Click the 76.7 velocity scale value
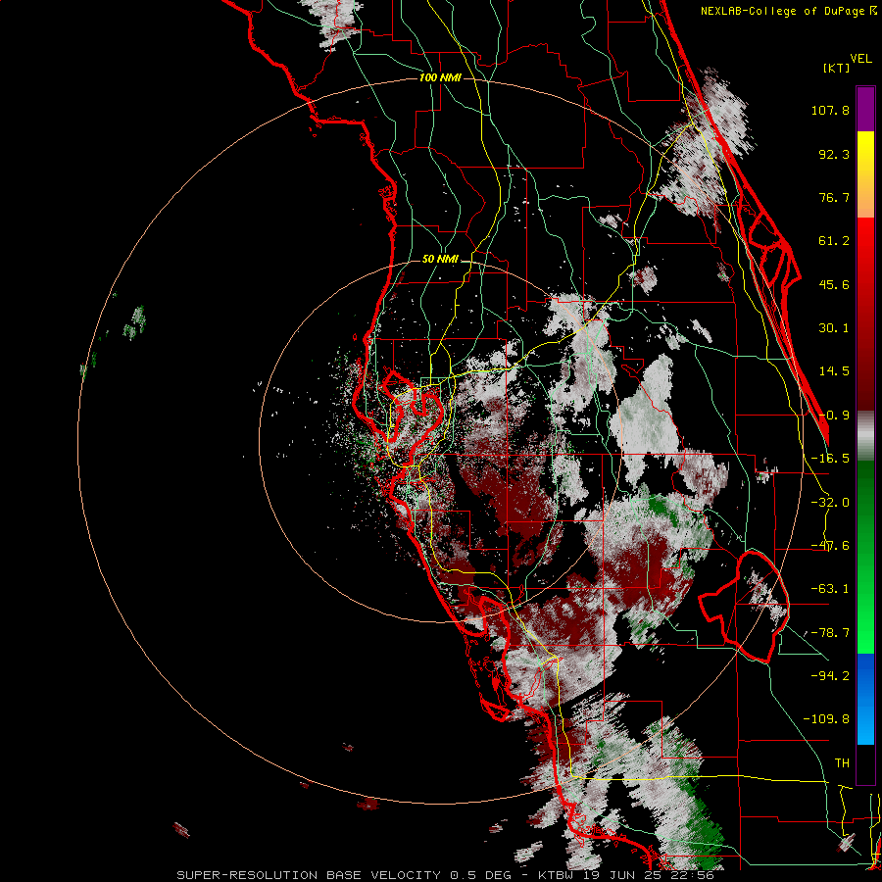The image size is (882, 882). click(x=834, y=197)
